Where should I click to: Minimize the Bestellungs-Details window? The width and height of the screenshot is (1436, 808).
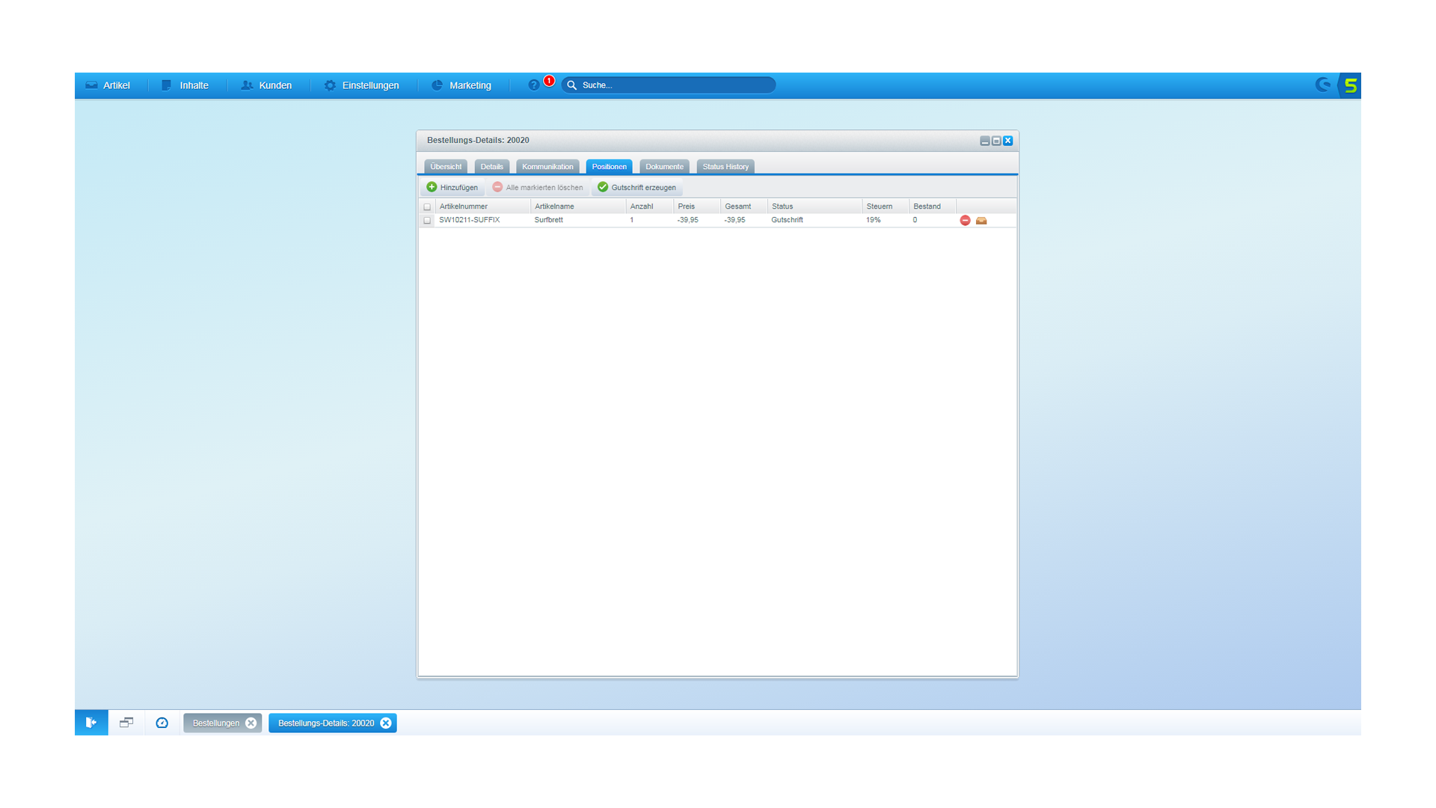point(985,141)
